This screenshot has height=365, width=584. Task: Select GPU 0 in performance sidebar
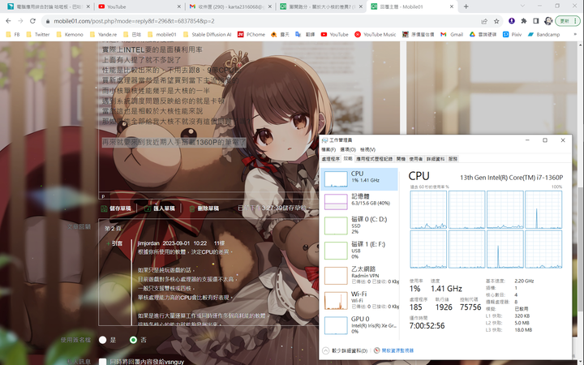pos(359,325)
